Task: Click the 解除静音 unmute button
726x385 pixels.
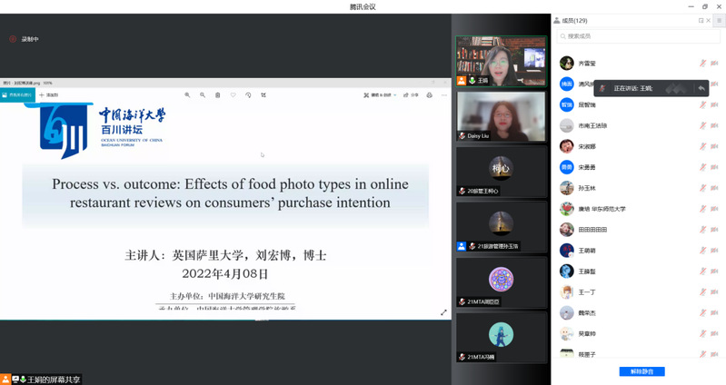Action: coord(641,371)
